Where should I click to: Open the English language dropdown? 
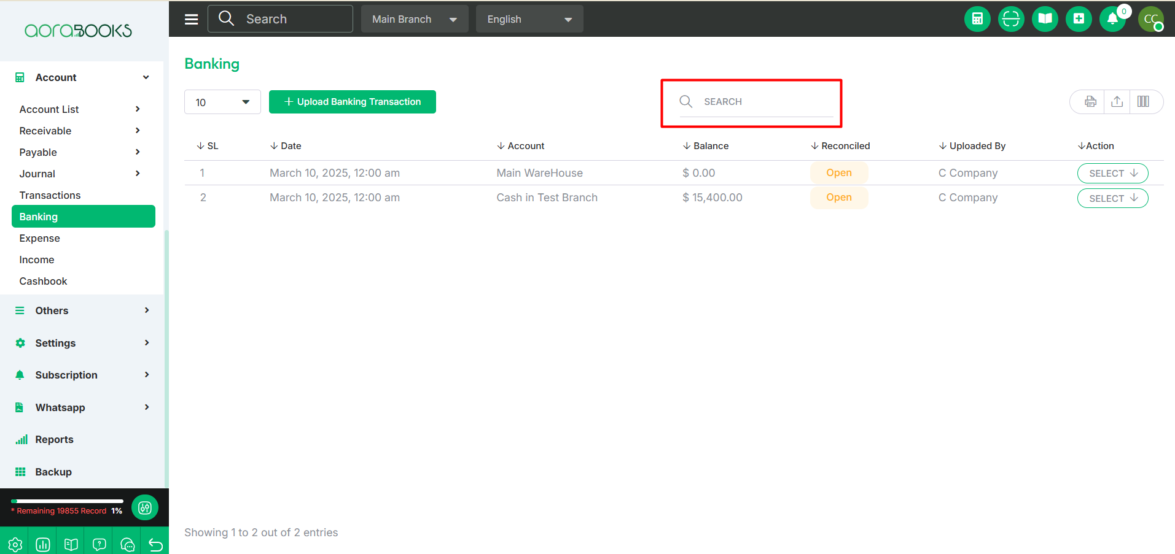tap(529, 19)
